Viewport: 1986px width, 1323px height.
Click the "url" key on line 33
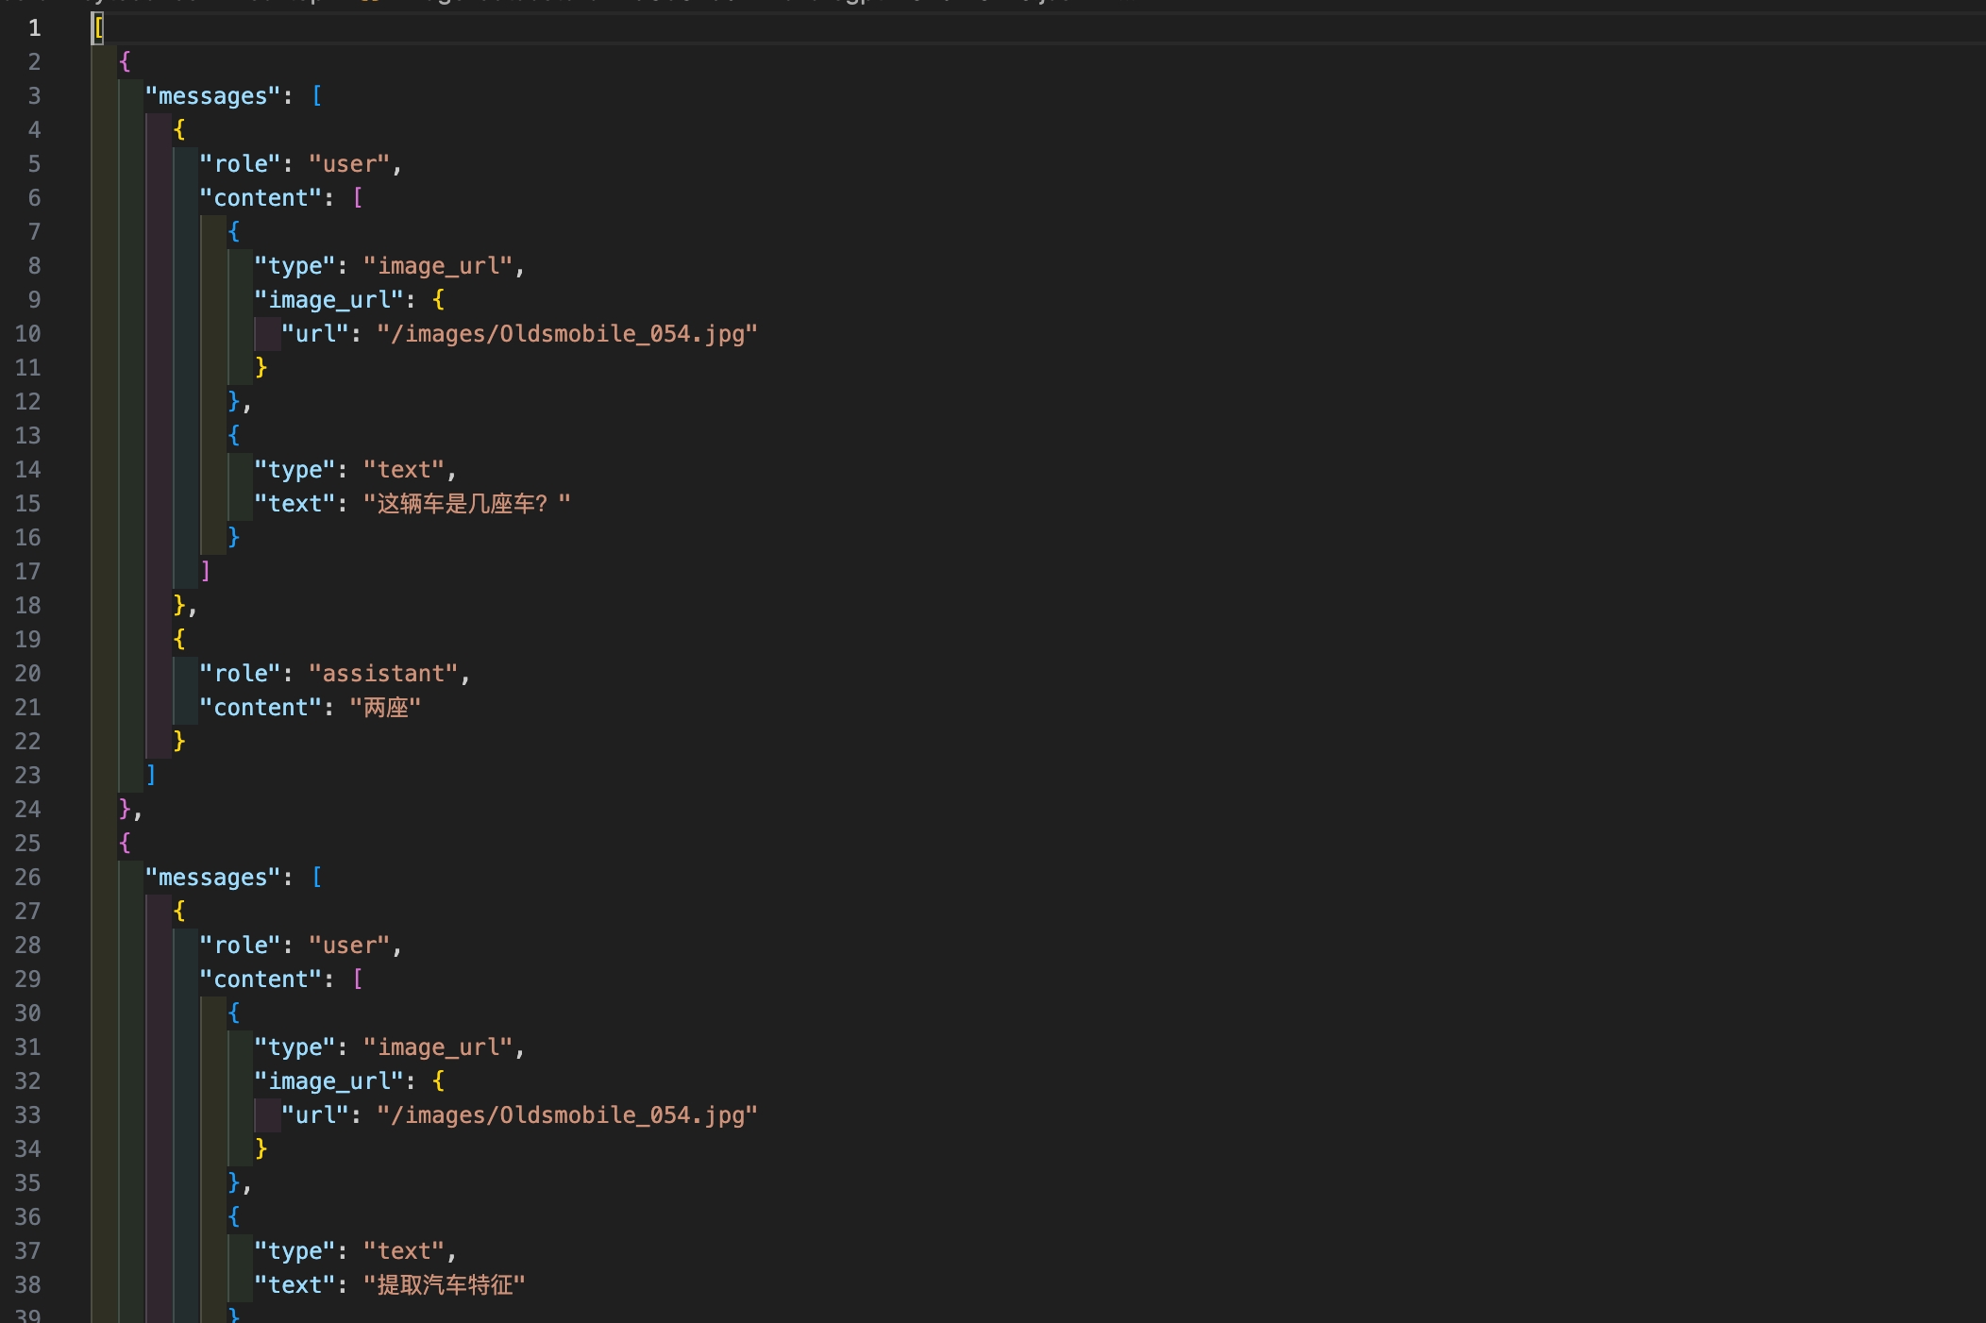(x=315, y=1115)
